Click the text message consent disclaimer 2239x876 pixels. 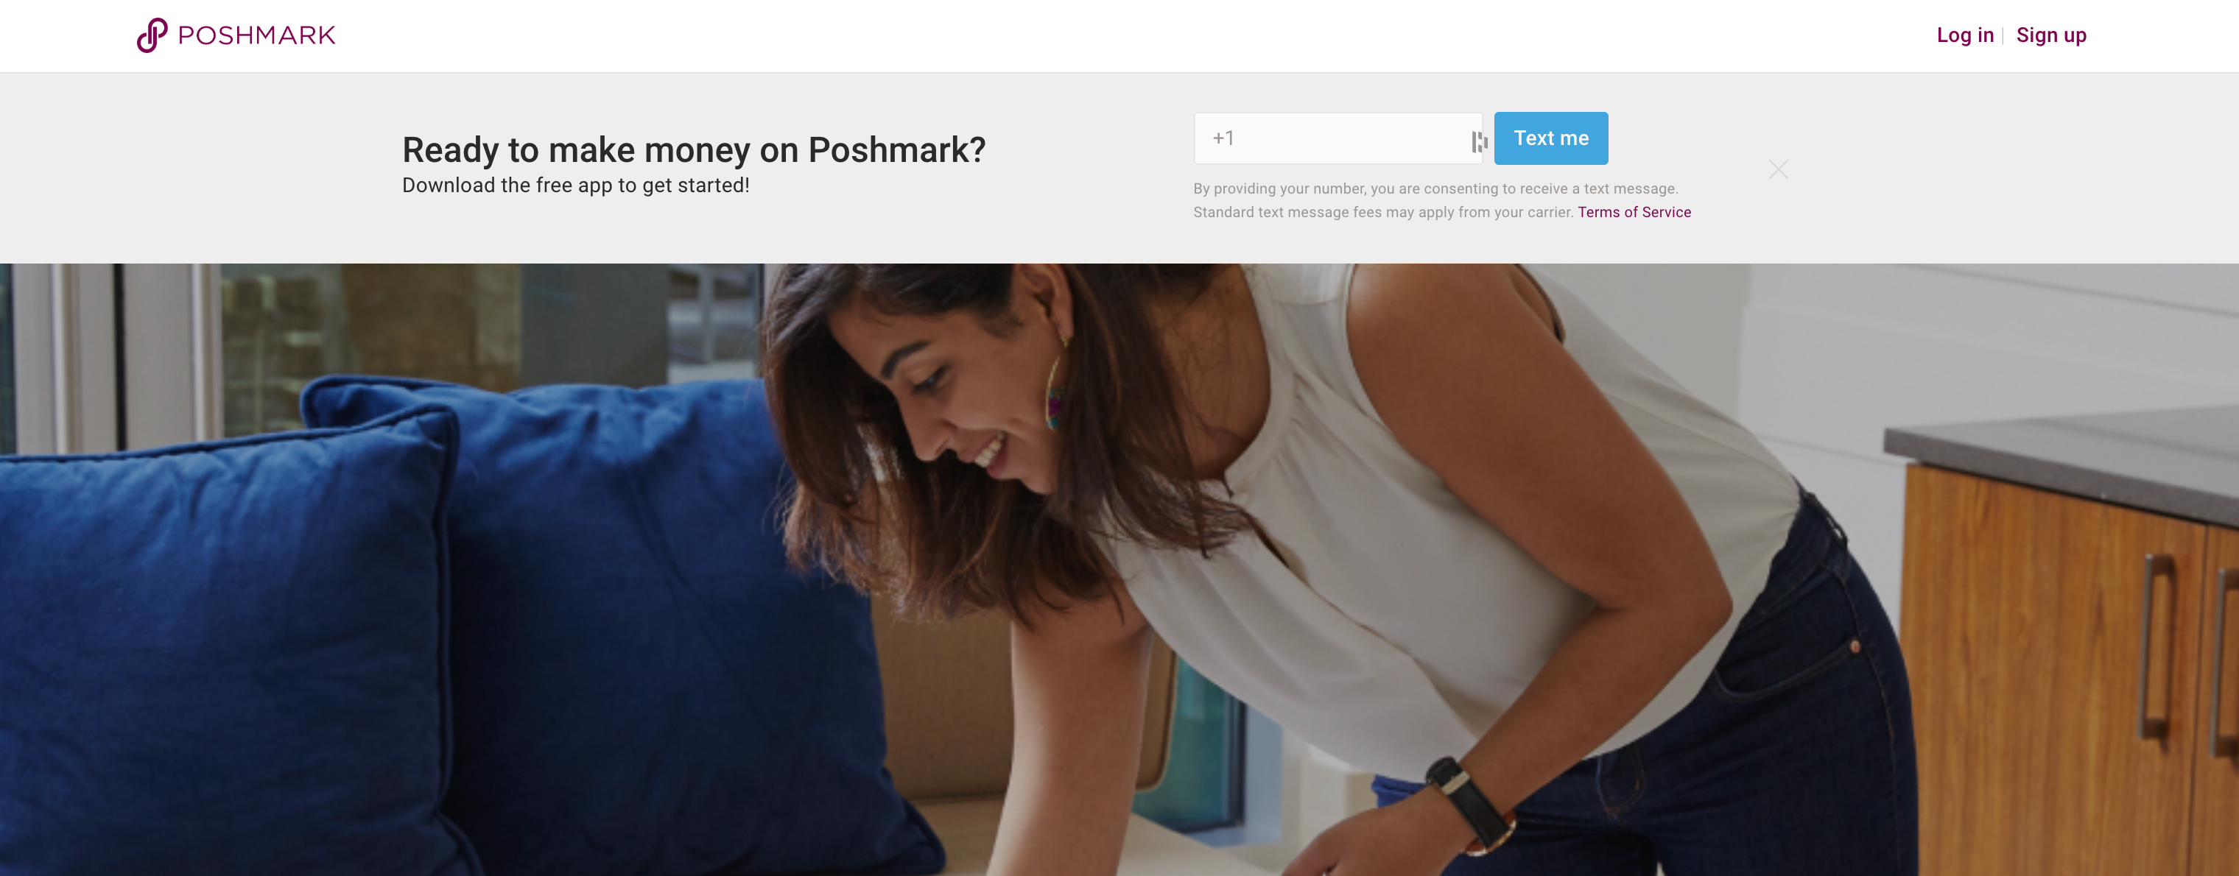pos(1435,188)
